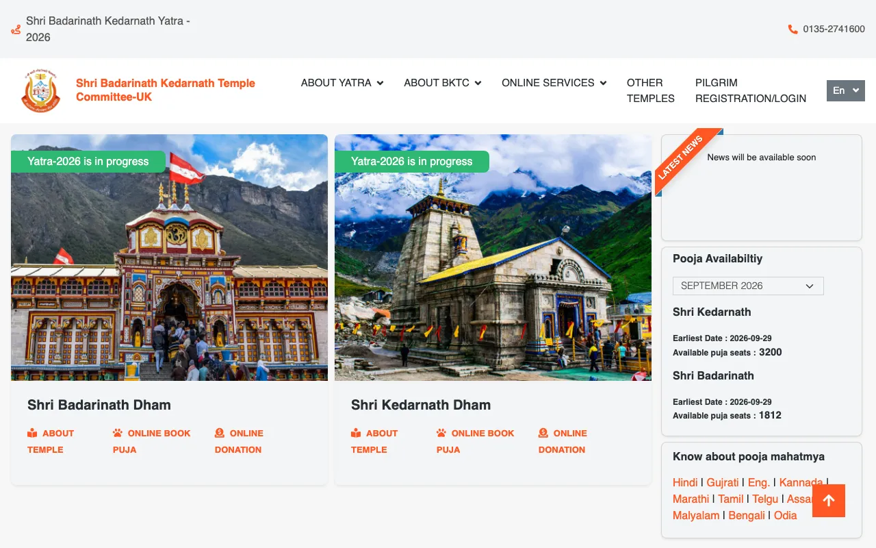876x548 pixels.
Task: Click the paw icon in Kedarnath Online Book Puja
Action: (x=441, y=433)
